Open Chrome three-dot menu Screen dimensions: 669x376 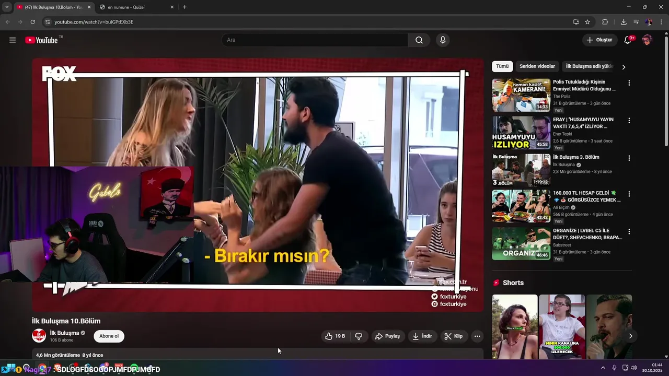[661, 22]
